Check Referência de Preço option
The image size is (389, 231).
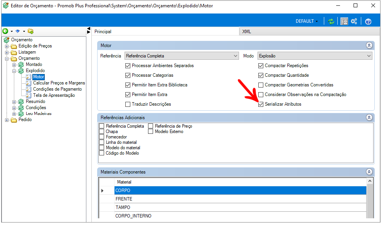[151, 126]
